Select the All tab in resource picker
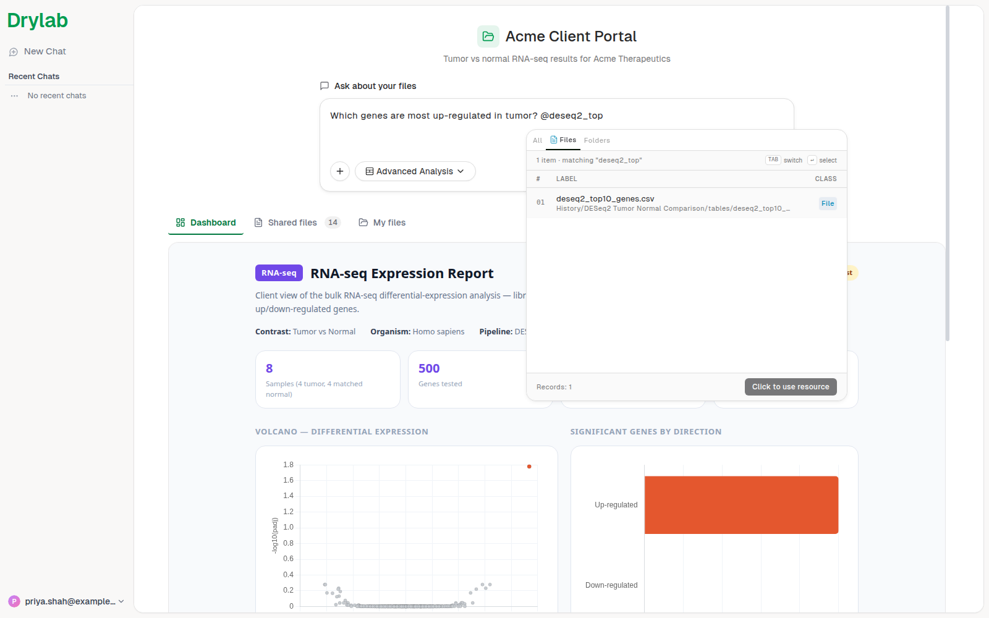Viewport: 989px width, 618px height. [537, 140]
